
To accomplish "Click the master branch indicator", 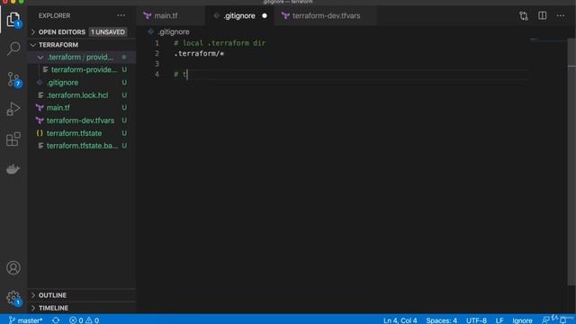I will click(25, 320).
